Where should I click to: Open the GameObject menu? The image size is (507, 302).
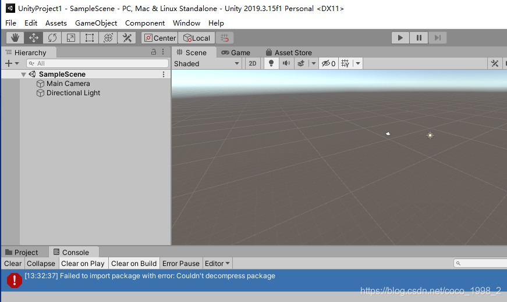click(96, 23)
